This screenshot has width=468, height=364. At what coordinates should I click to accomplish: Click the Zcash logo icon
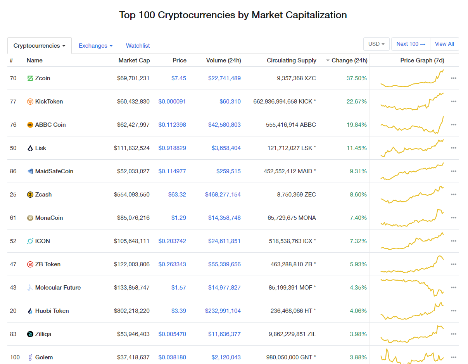click(x=30, y=195)
